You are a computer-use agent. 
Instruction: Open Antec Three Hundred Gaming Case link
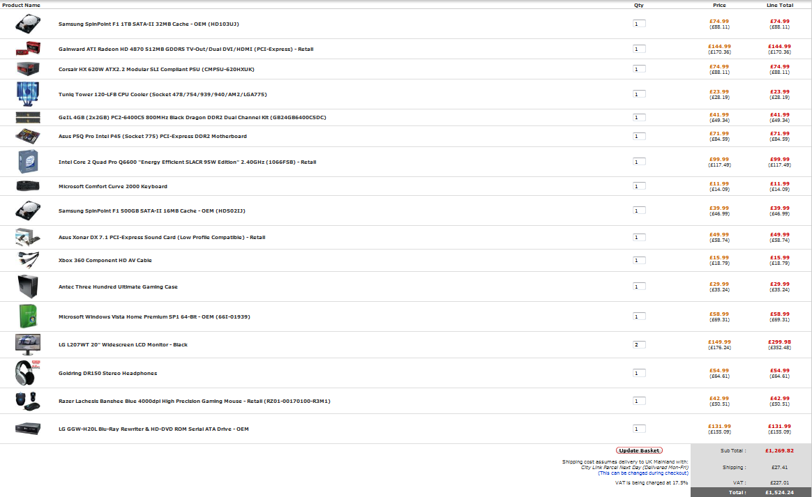click(x=118, y=286)
